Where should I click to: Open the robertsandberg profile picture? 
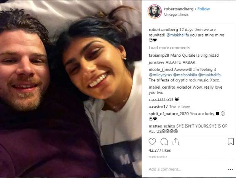click(x=155, y=11)
